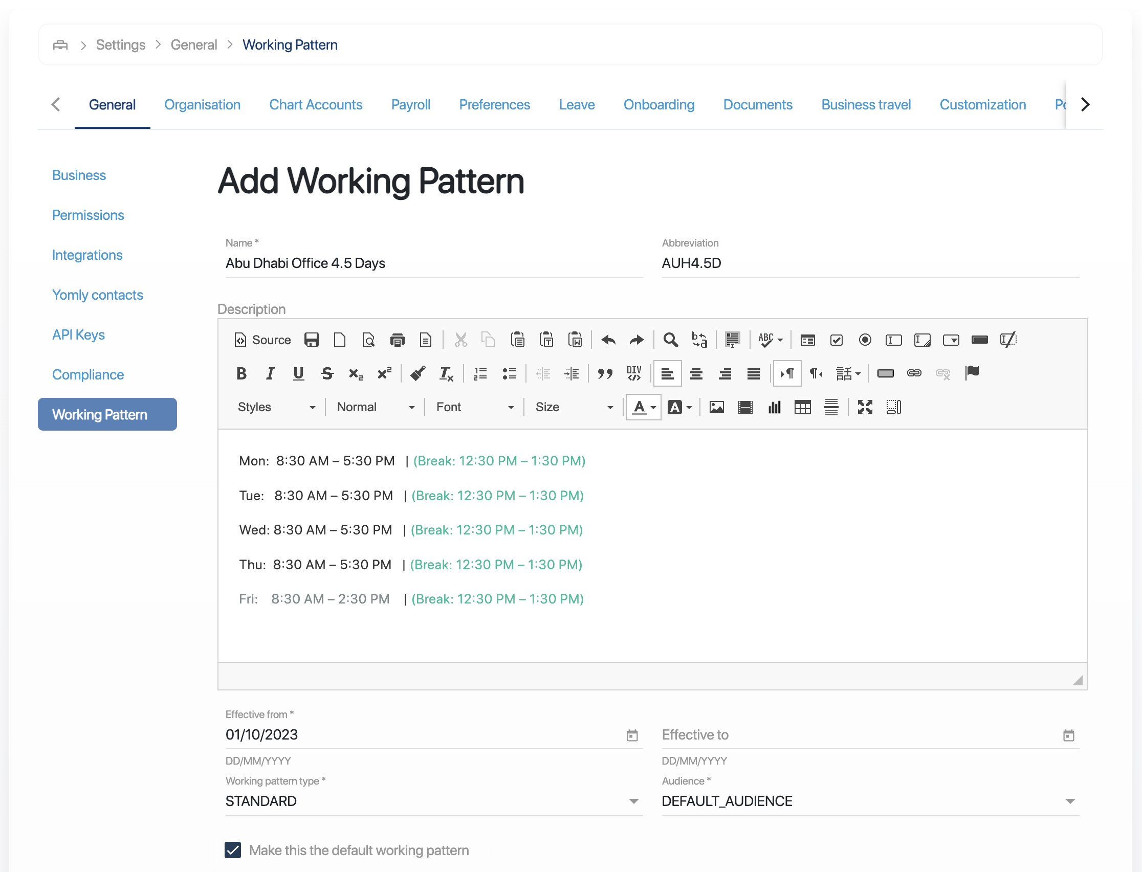Toggle Italic text formatting

(x=270, y=373)
